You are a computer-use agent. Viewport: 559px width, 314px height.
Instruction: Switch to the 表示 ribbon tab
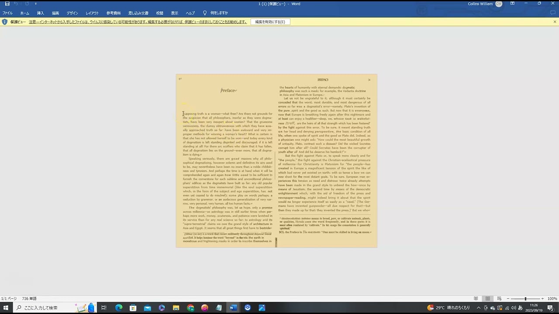tap(175, 13)
